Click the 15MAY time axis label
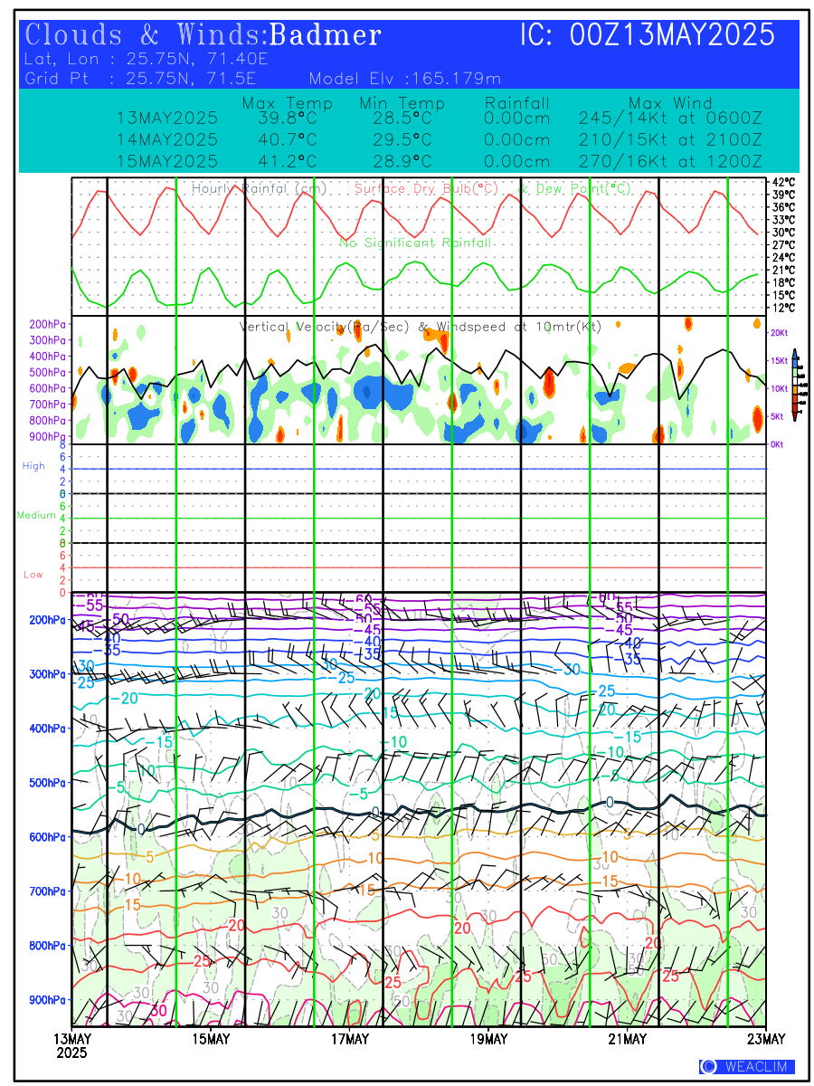Screen dimensions: 814x1086 pyautogui.click(x=211, y=1038)
